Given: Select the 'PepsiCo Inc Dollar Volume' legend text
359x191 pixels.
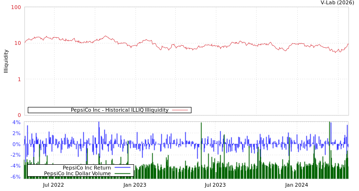Looking at the screenshot, I should pos(77,173).
